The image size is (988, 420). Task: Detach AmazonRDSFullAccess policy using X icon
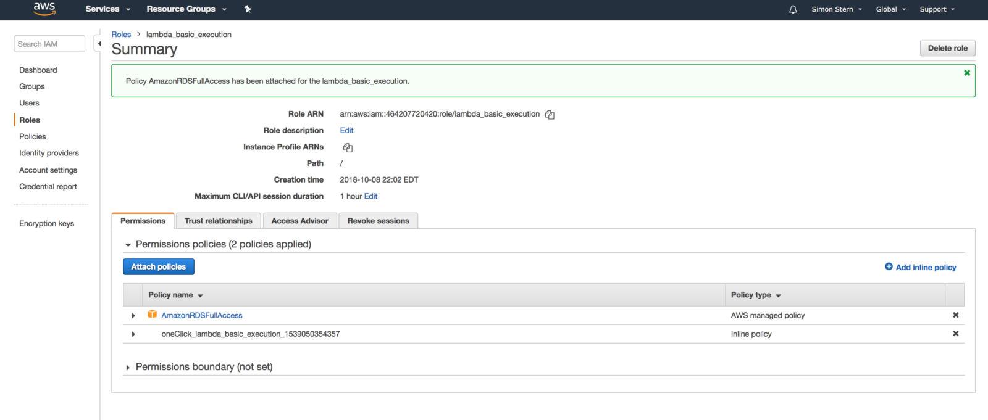click(x=955, y=315)
